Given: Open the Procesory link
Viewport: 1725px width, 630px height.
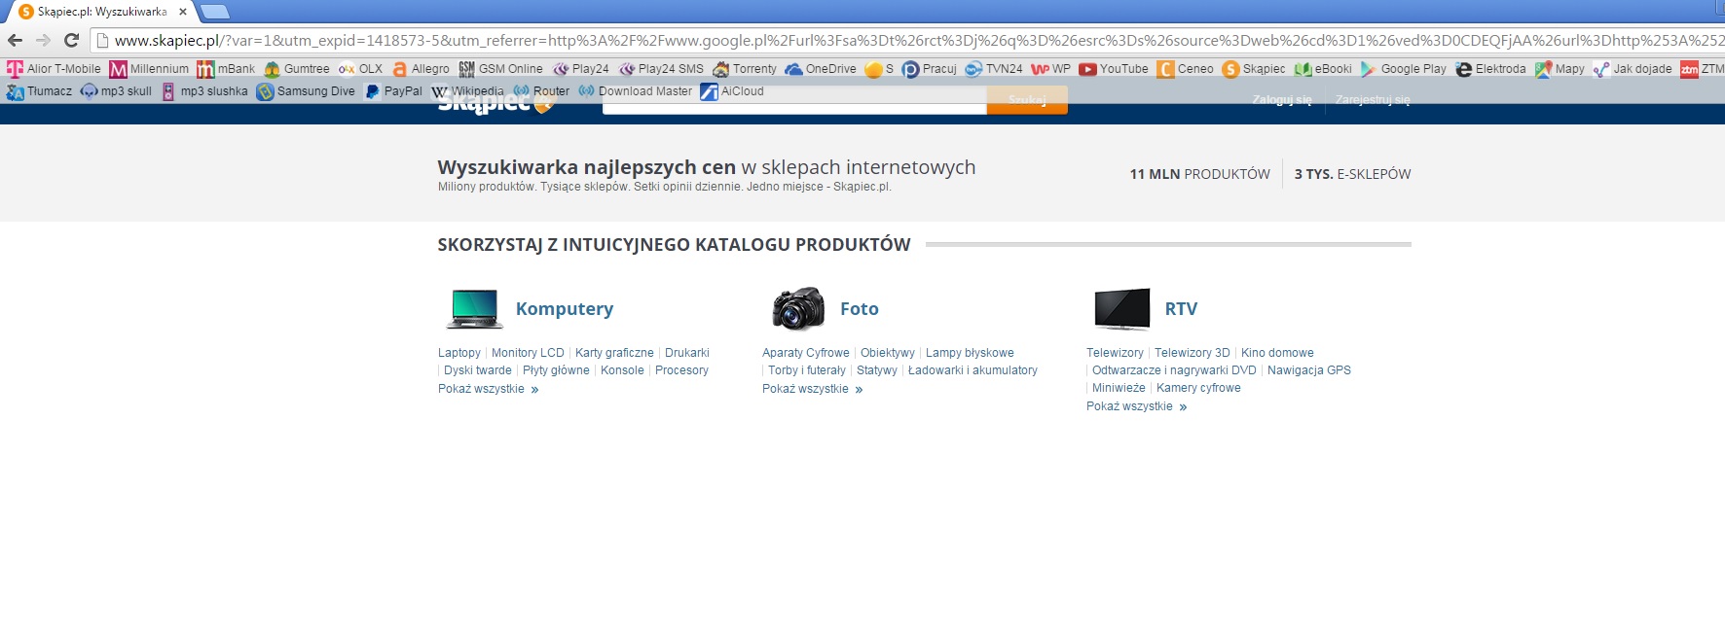Looking at the screenshot, I should (x=681, y=370).
